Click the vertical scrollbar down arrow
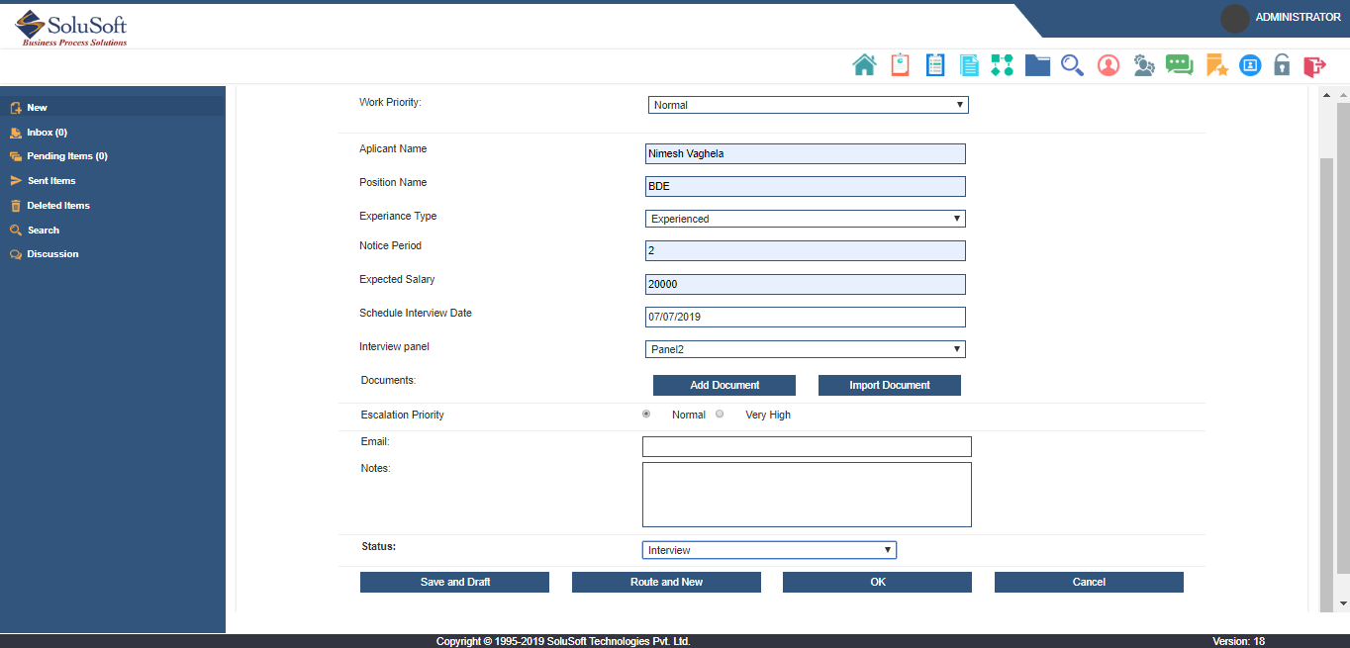This screenshot has width=1350, height=648. tap(1342, 603)
